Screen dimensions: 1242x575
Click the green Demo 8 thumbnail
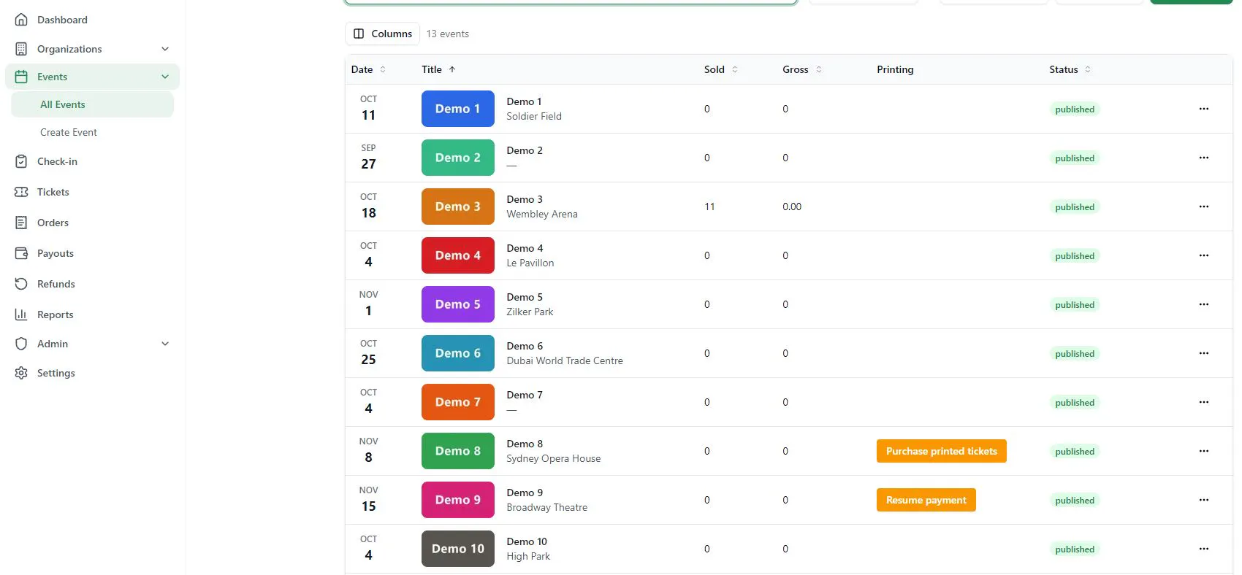458,451
